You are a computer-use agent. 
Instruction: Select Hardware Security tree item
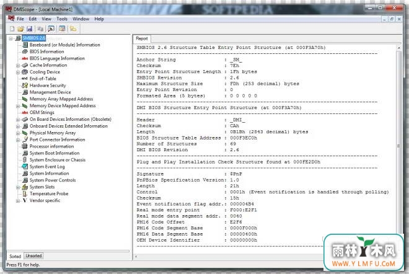(48, 86)
